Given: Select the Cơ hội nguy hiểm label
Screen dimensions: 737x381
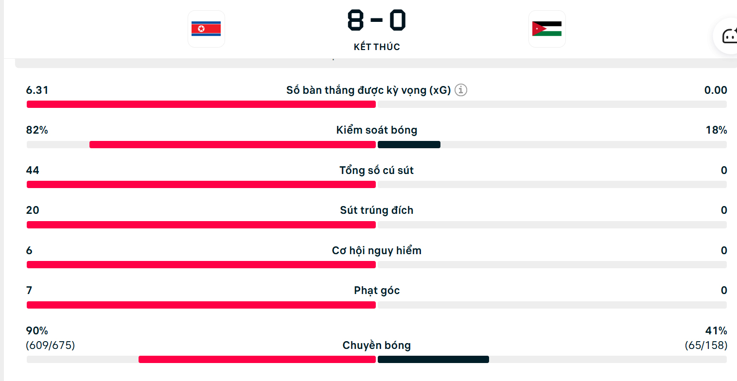Looking at the screenshot, I should point(377,251).
